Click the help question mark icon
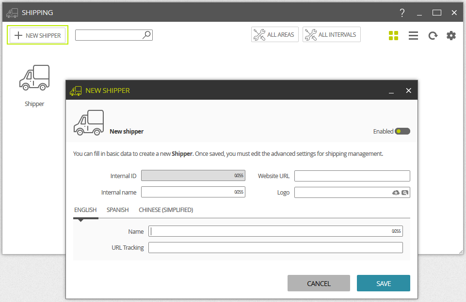Viewport: 466px width, 302px height. coord(402,13)
